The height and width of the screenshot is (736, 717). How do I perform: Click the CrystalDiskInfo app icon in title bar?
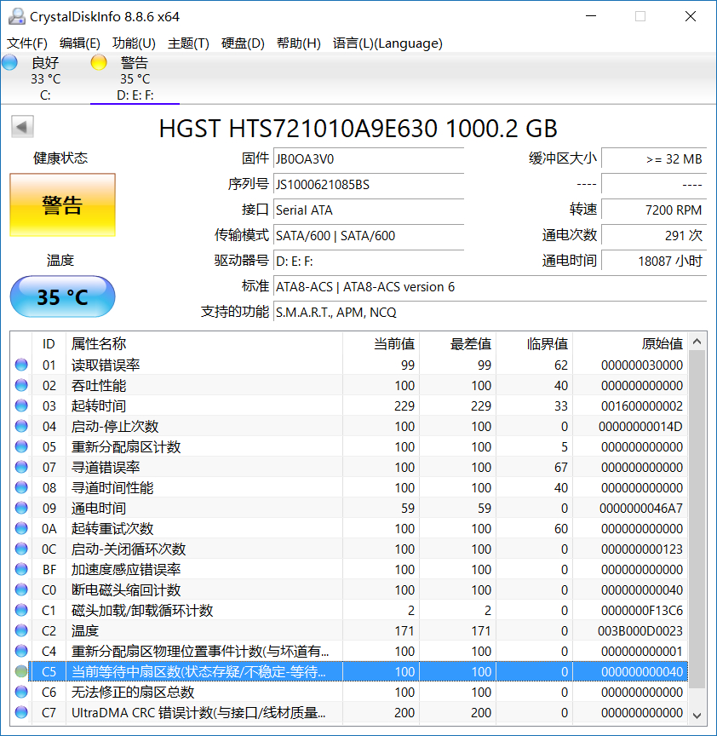click(16, 16)
